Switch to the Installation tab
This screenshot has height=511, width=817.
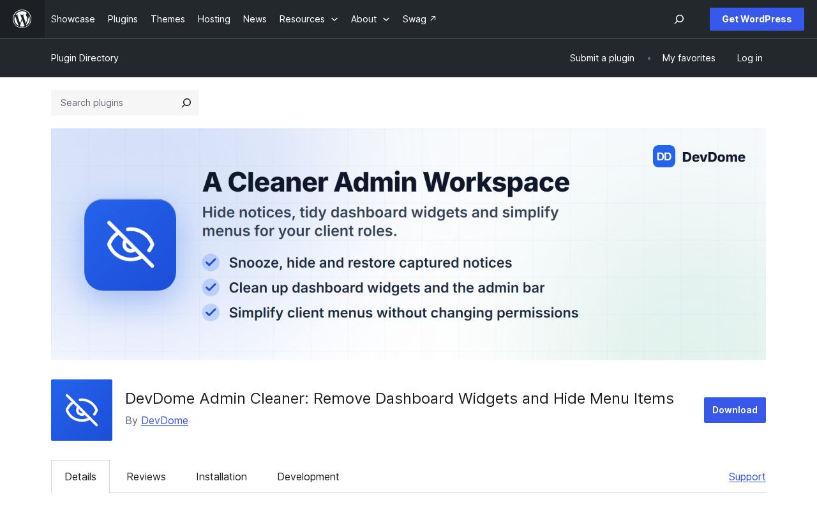[221, 477]
